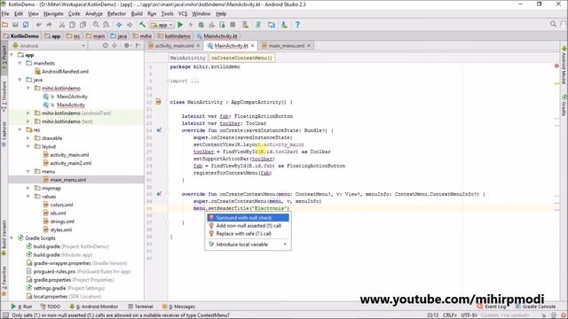Click the Debug app bug icon

point(201,25)
